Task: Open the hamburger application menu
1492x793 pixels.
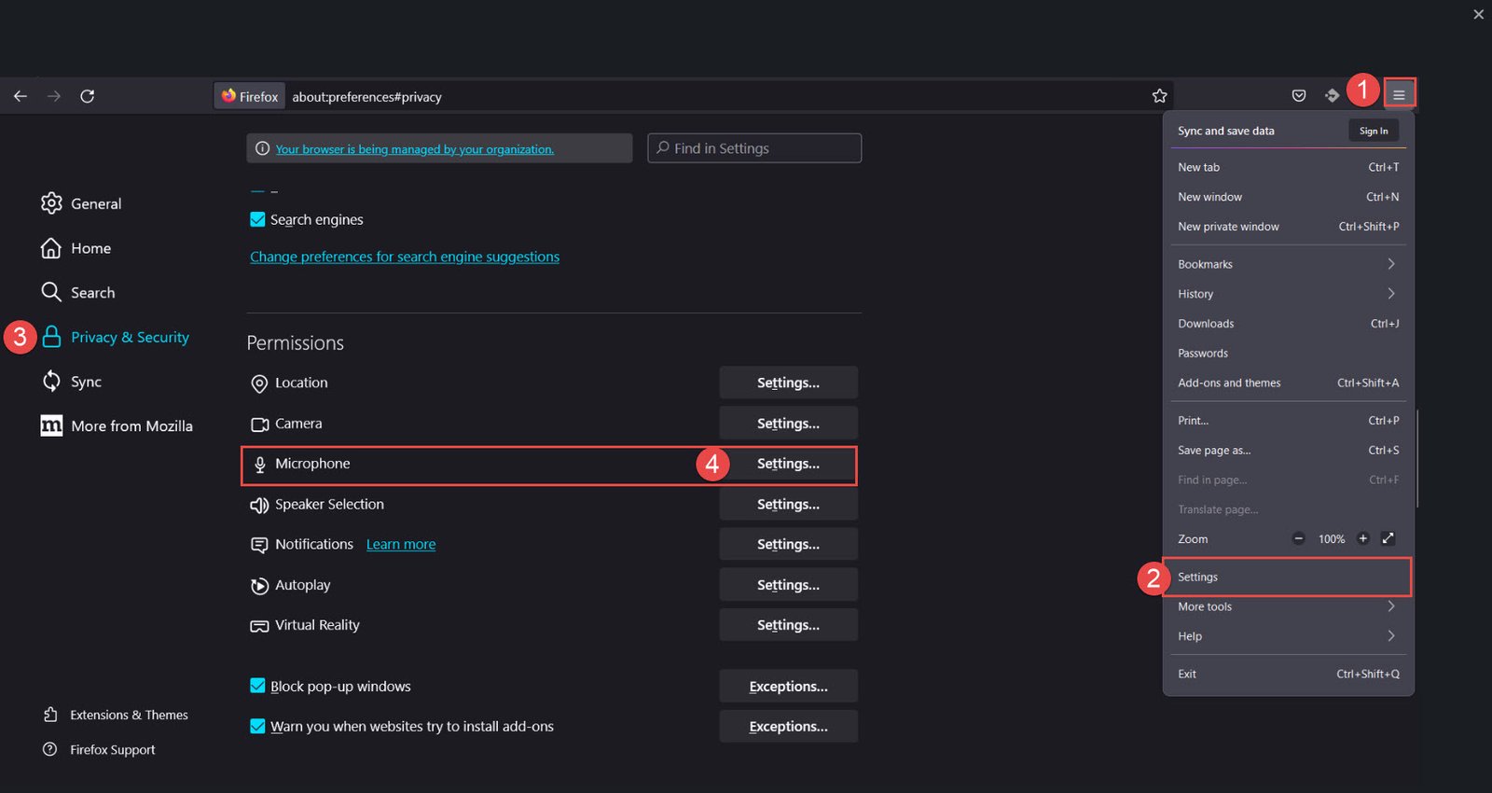Action: pos(1399,95)
